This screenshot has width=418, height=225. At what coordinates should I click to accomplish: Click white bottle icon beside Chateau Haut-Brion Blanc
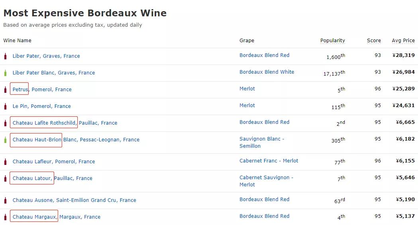(x=5, y=140)
